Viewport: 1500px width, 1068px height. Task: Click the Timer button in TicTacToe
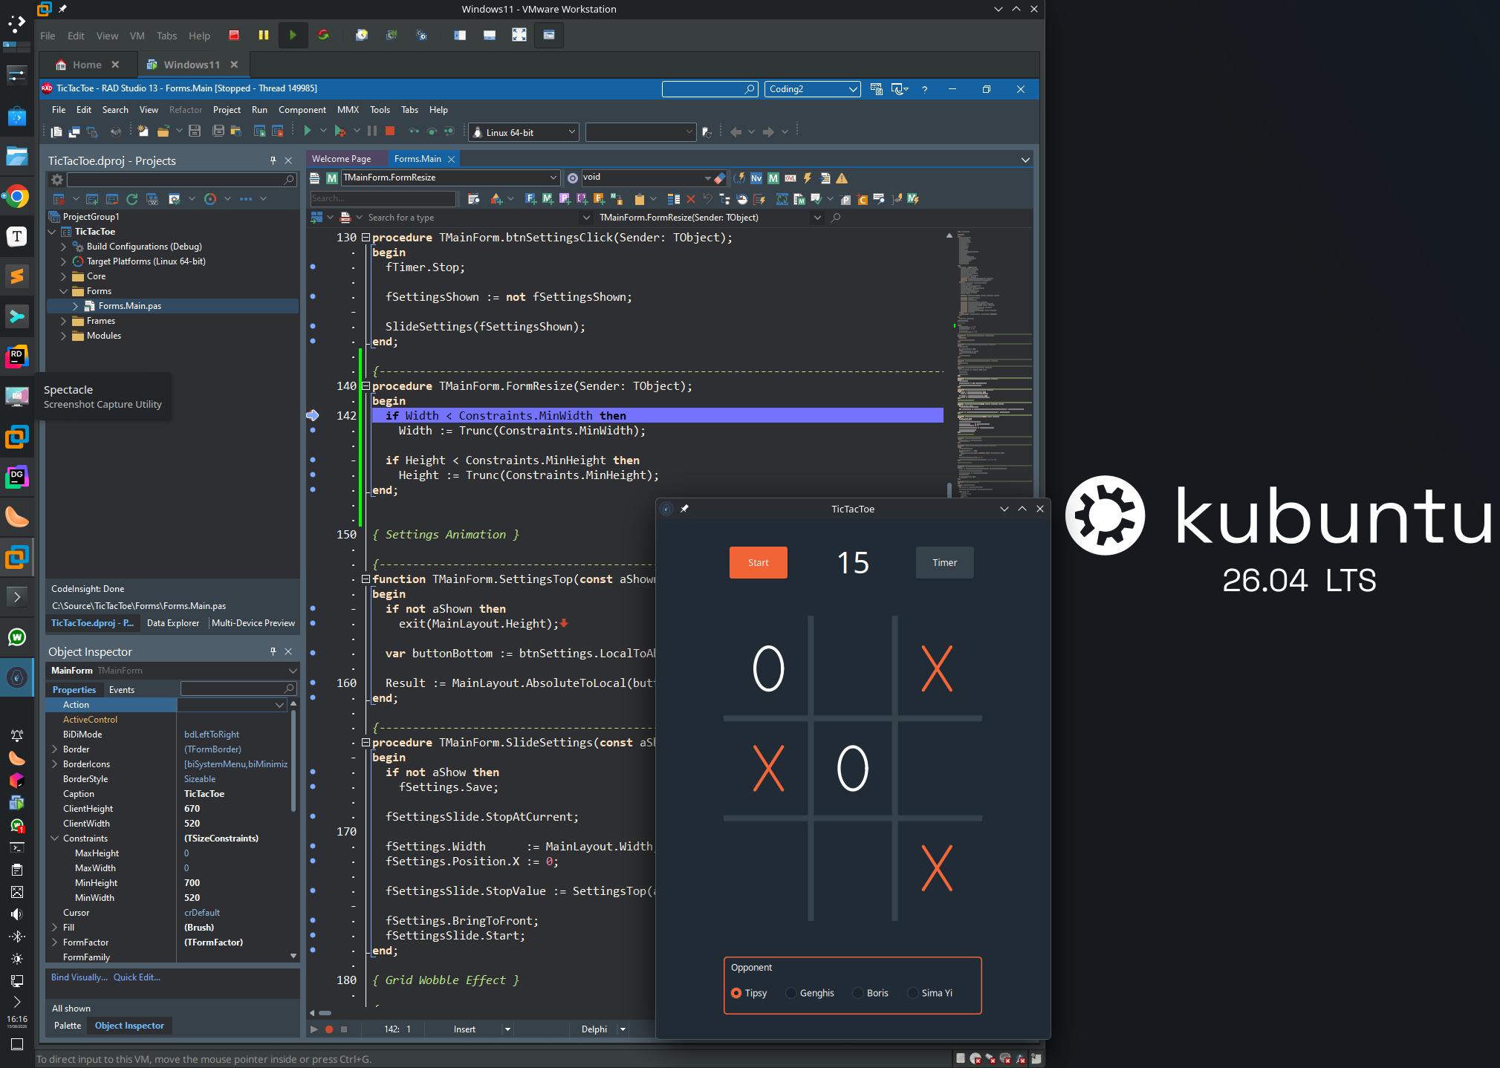click(944, 562)
